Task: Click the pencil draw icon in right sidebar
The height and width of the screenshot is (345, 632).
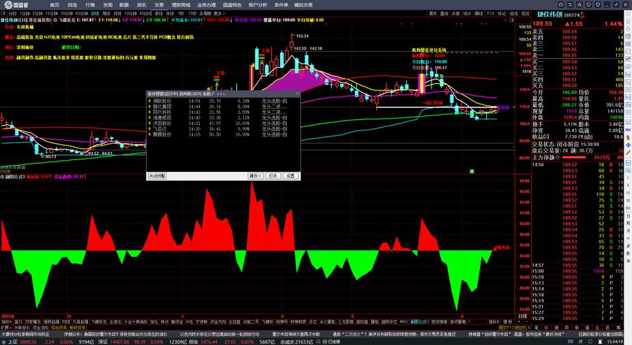Action: [628, 152]
